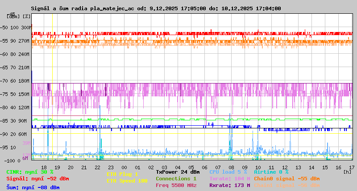Viewport: 357px width, 191px height.
Task: Click the '-85' dBm y-axis label
Action: (x=4, y=121)
